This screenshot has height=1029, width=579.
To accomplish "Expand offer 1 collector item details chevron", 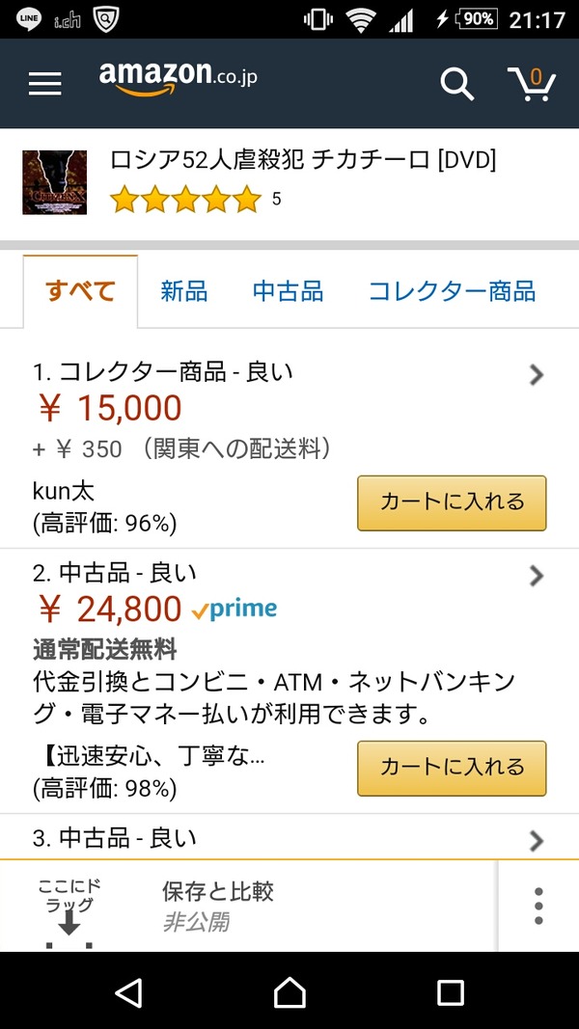I will point(537,375).
